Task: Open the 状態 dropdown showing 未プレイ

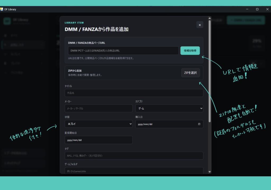Action: [x=98, y=124]
